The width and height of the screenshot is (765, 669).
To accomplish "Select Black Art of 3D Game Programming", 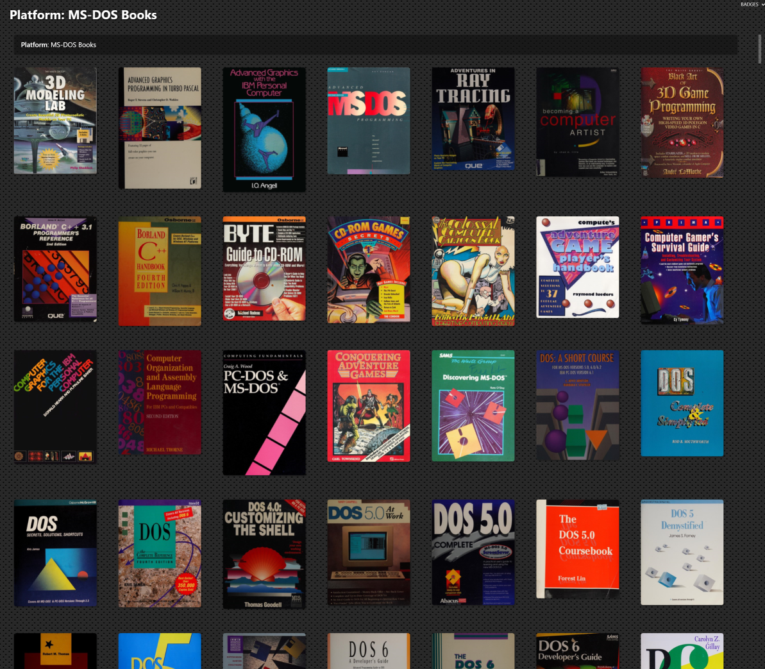I will pyautogui.click(x=682, y=123).
